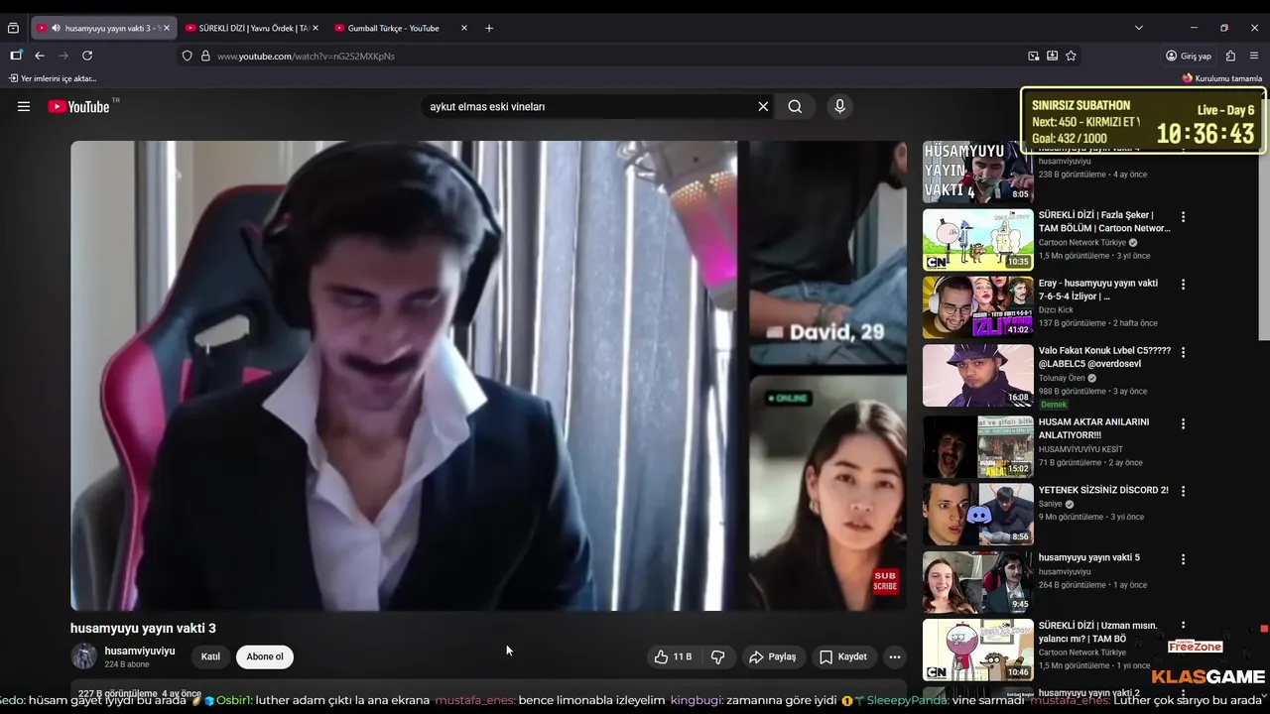1270x714 pixels.
Task: Open the YouTube hamburger guide menu
Action: coord(24,106)
